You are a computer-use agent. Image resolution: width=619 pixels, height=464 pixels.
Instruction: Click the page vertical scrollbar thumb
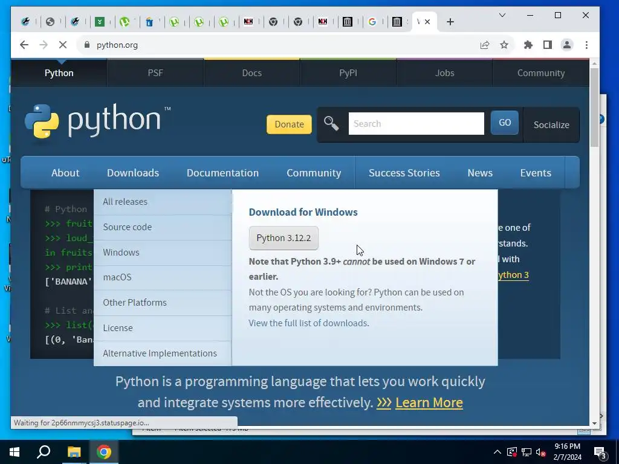coord(595,108)
